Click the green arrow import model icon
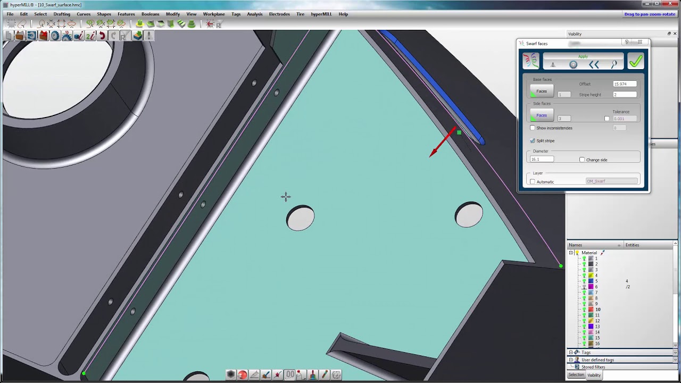 137,36
